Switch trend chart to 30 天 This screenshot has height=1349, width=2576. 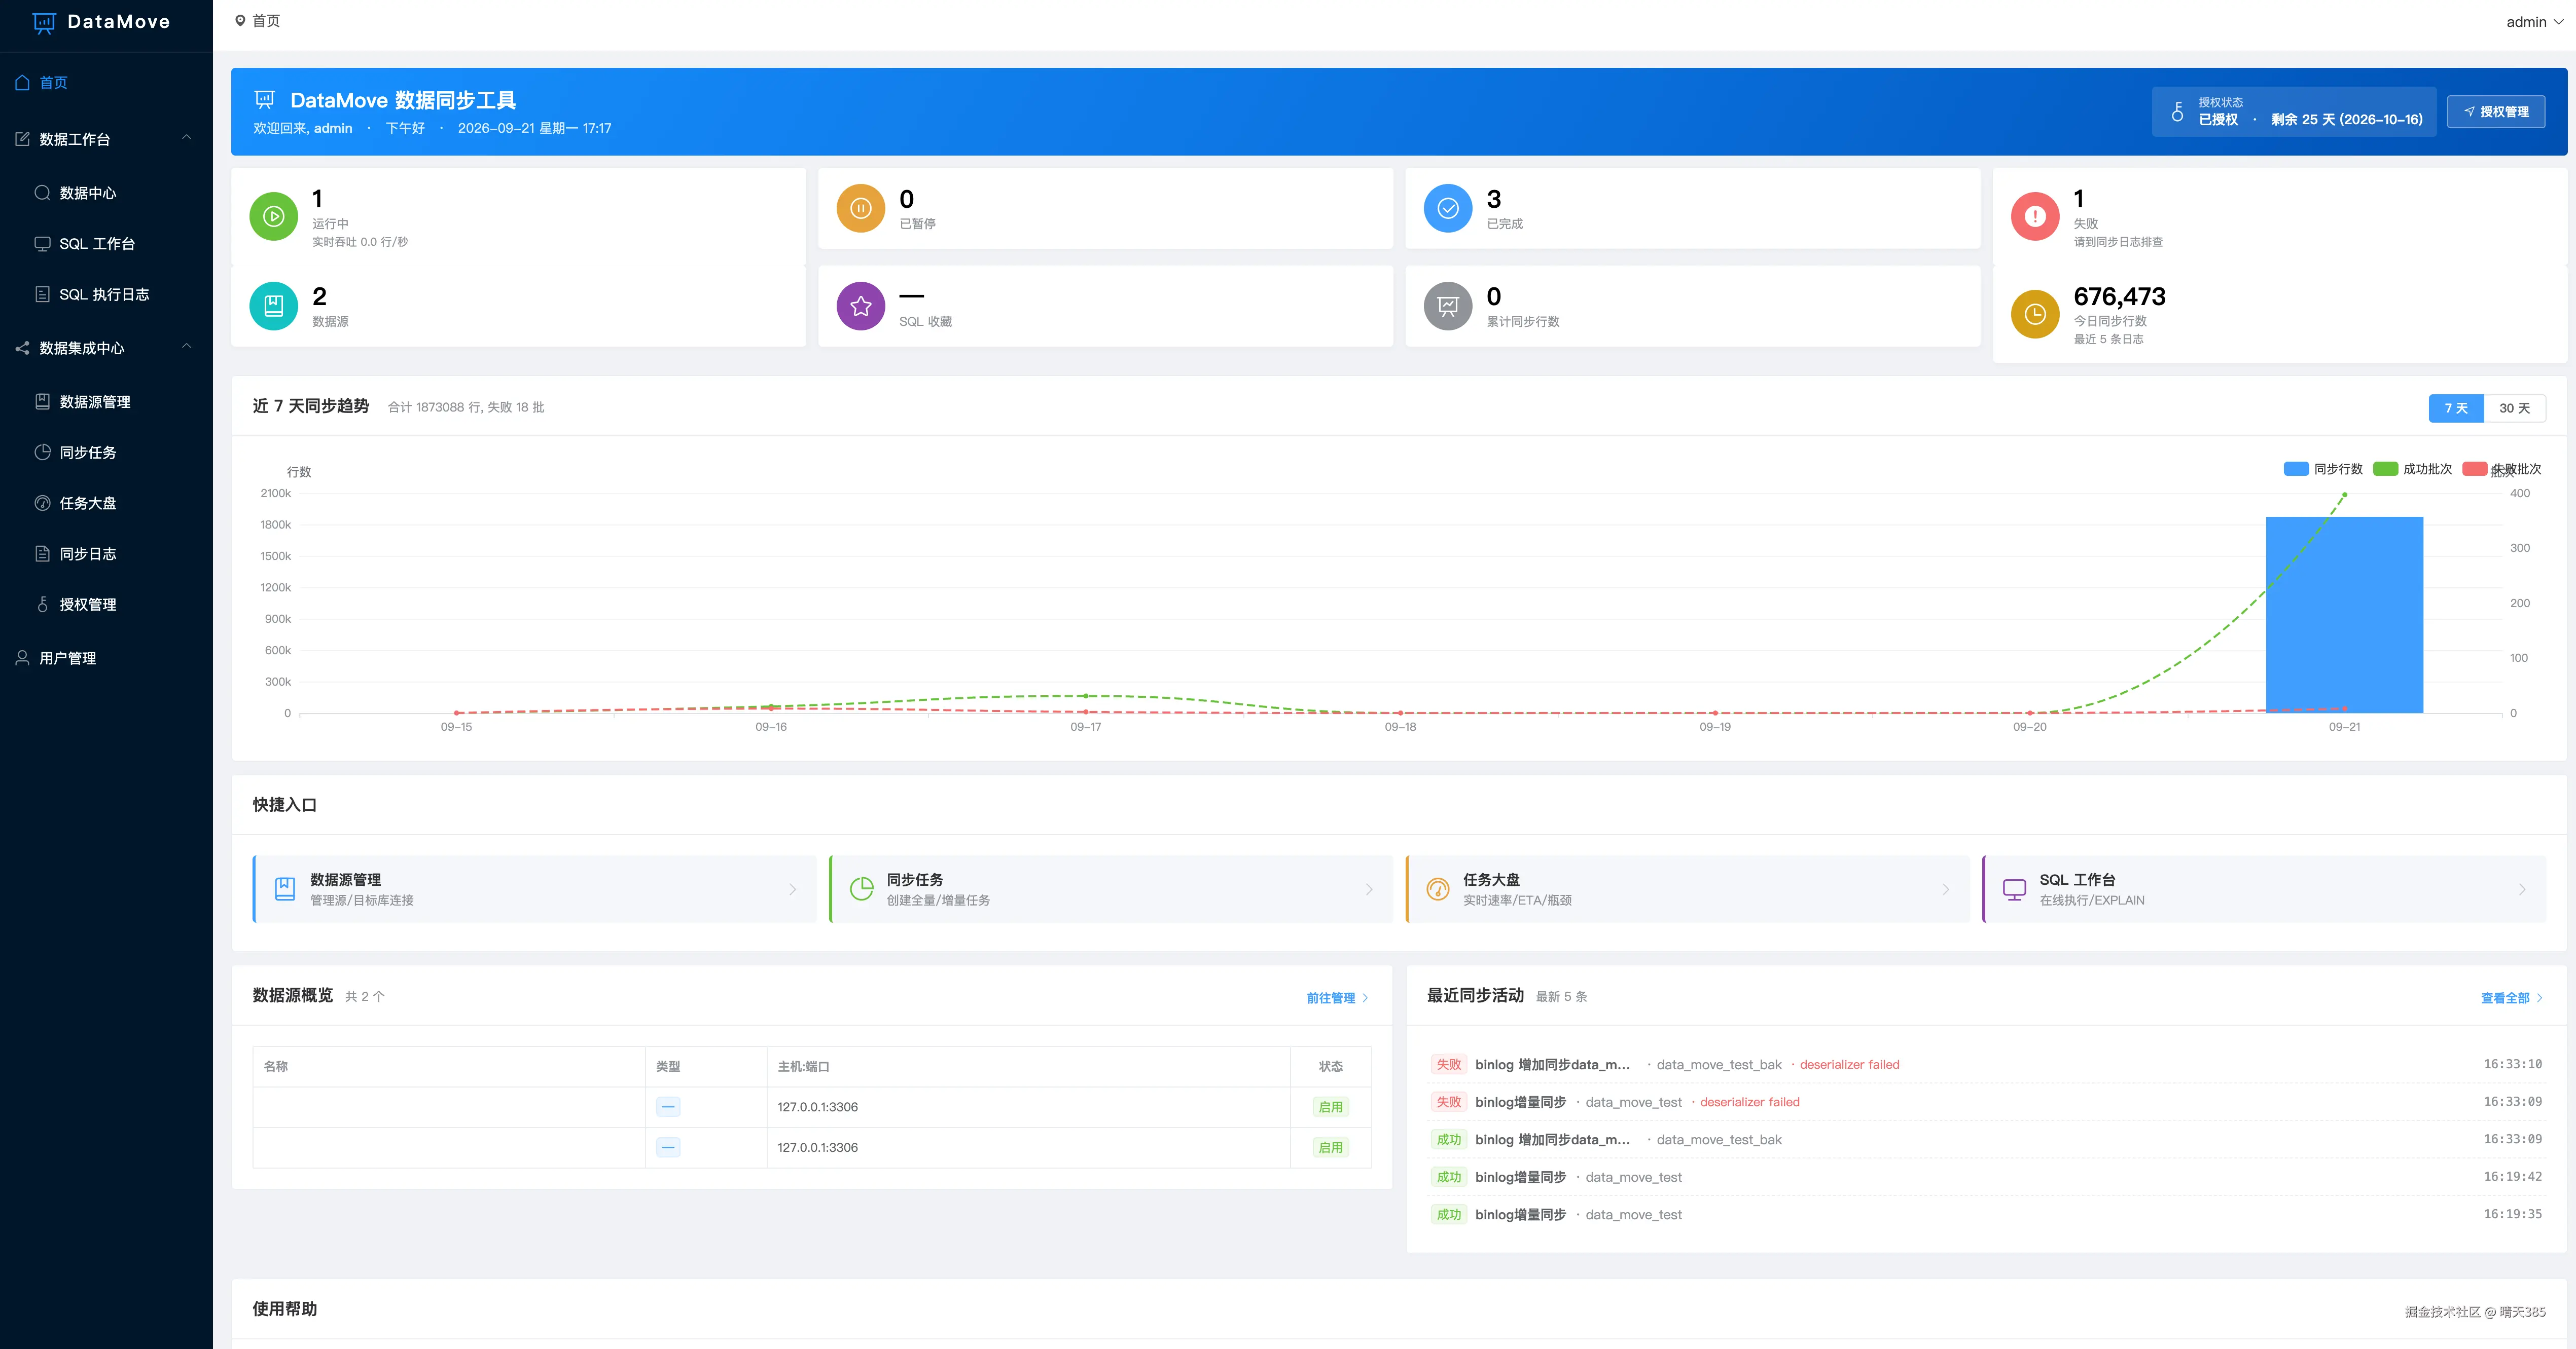point(2514,408)
